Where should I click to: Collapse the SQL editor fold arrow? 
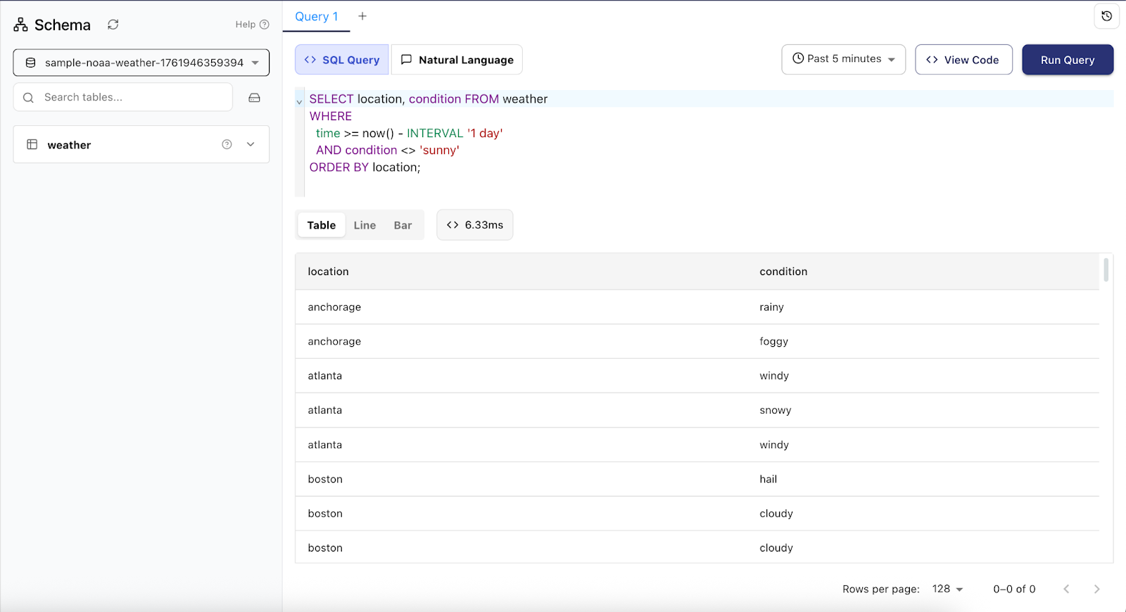[x=299, y=102]
